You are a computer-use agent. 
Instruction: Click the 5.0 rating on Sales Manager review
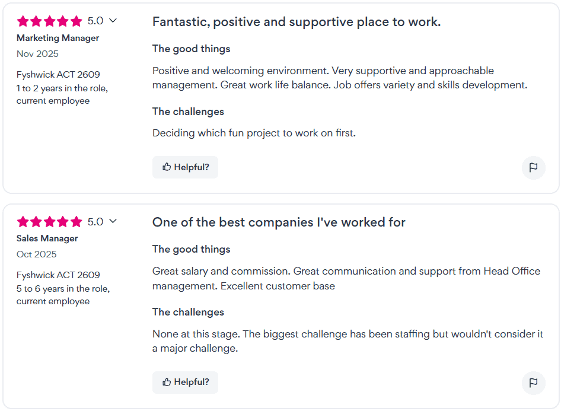pyautogui.click(x=95, y=222)
